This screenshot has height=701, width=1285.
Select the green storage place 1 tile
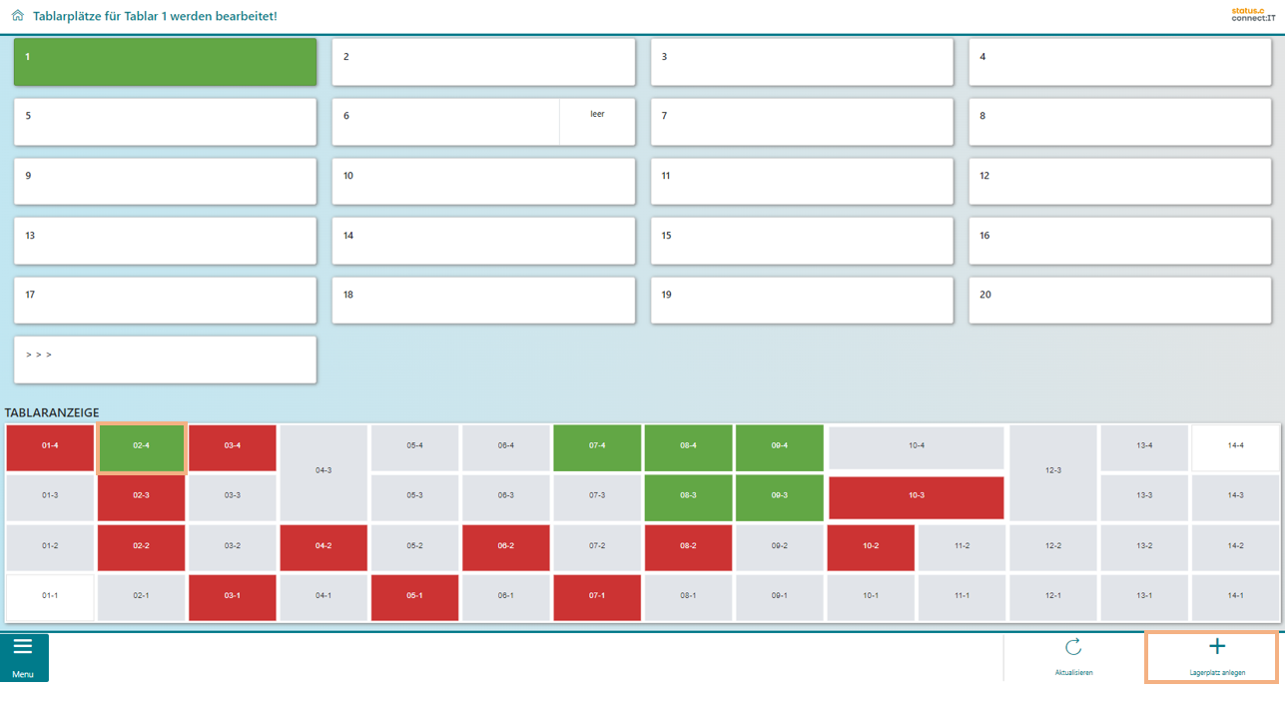click(x=165, y=62)
